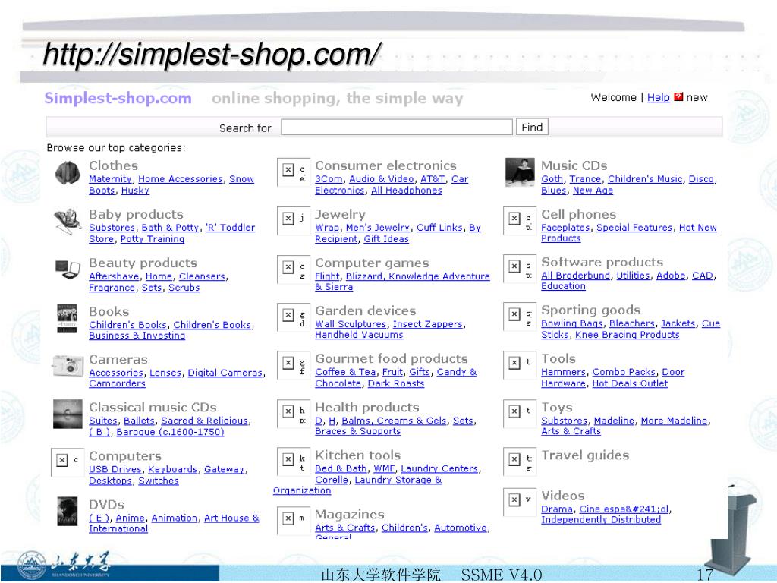Screen dimensions: 777x583
Task: Click into the Search for text field
Action: (396, 127)
